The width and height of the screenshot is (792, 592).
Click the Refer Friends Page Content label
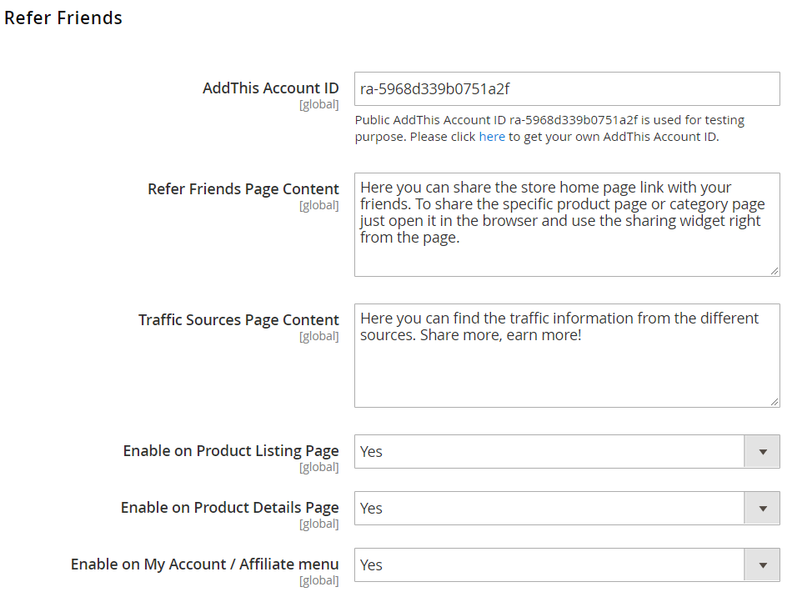(243, 189)
